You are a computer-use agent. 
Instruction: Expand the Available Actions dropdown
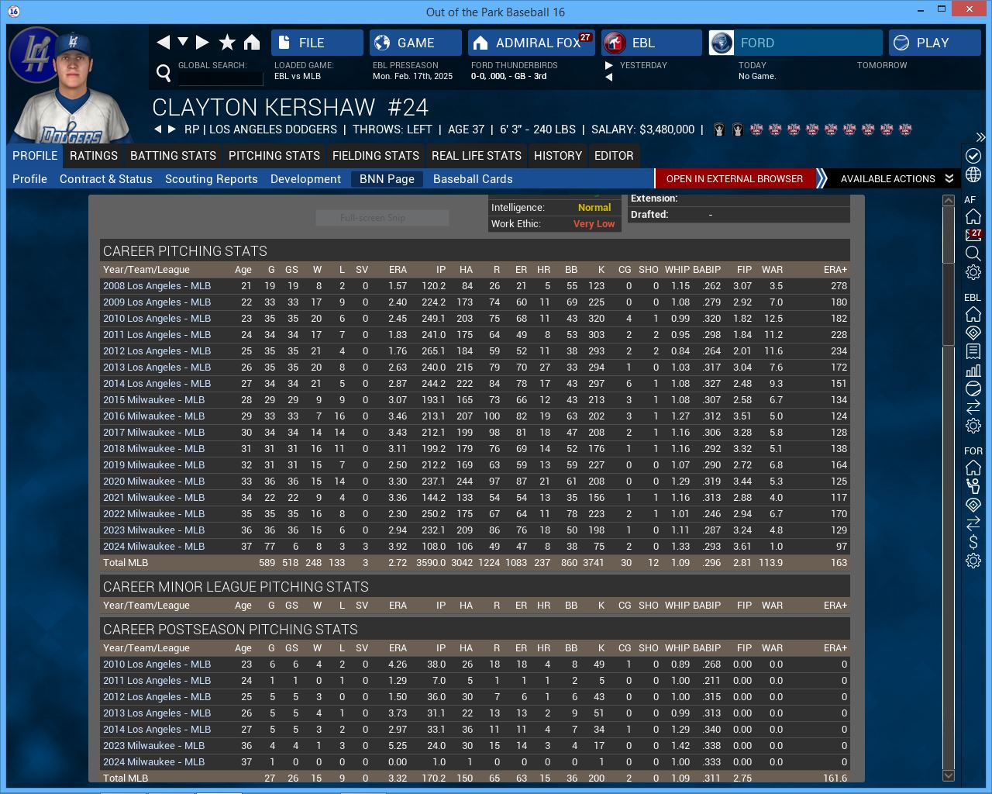point(897,178)
